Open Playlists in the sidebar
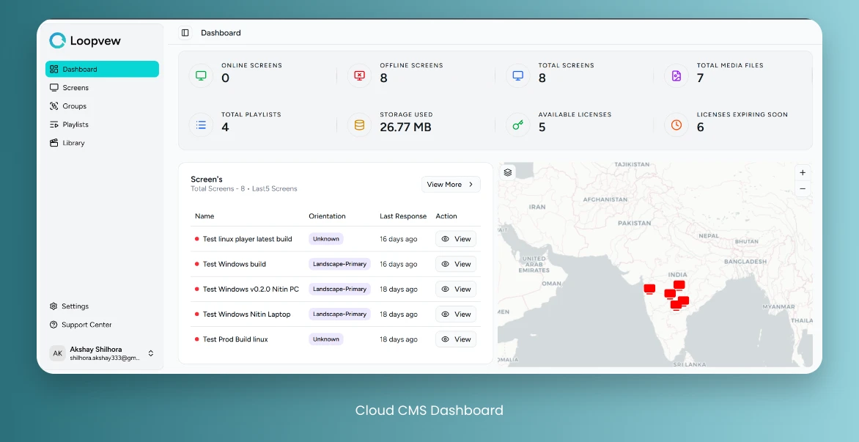This screenshot has height=442, width=859. [x=102, y=125]
